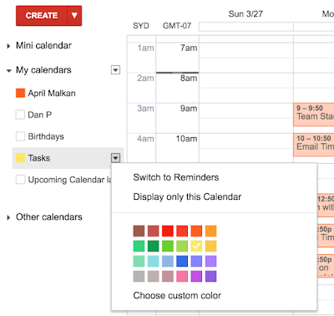Open the Team Standup 9–9:50 event
Screen dimensions: 334x316
point(314,115)
